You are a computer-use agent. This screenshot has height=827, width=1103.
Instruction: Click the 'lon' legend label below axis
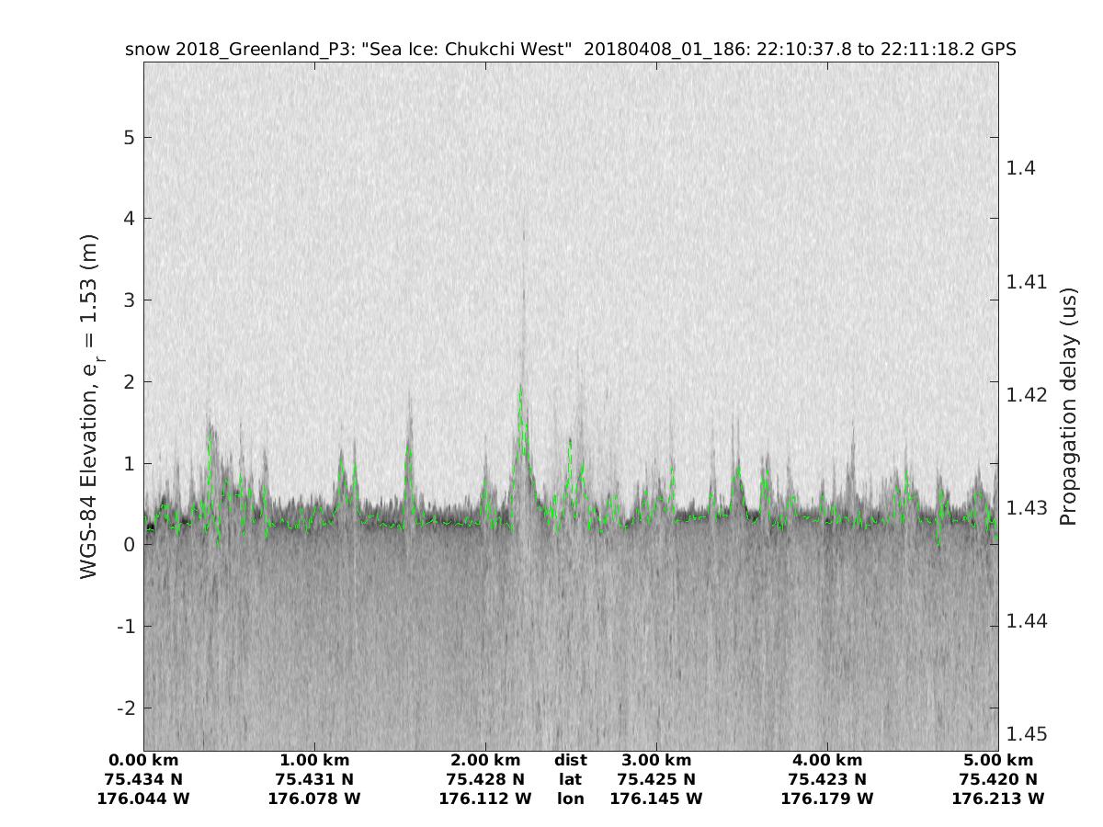click(570, 799)
